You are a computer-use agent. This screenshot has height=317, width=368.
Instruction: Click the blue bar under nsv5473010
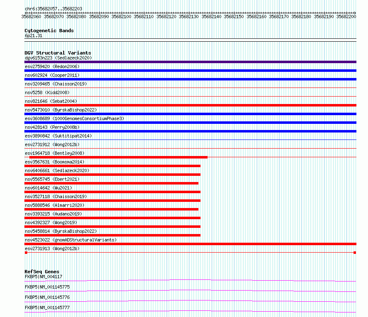coord(190,114)
